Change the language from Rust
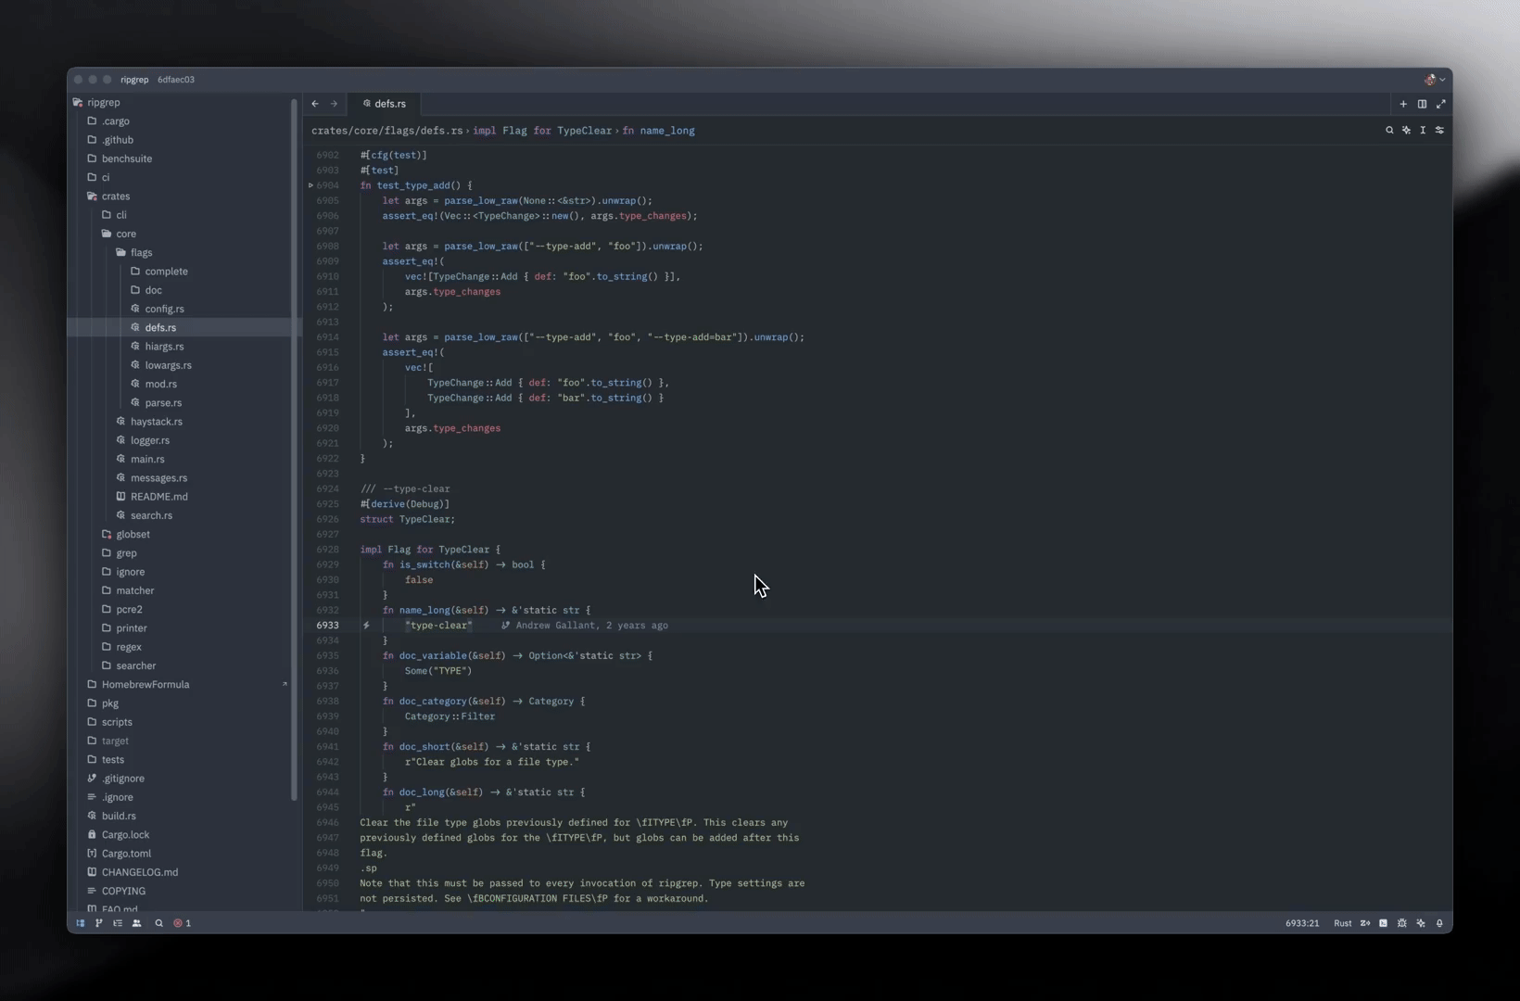 point(1342,923)
